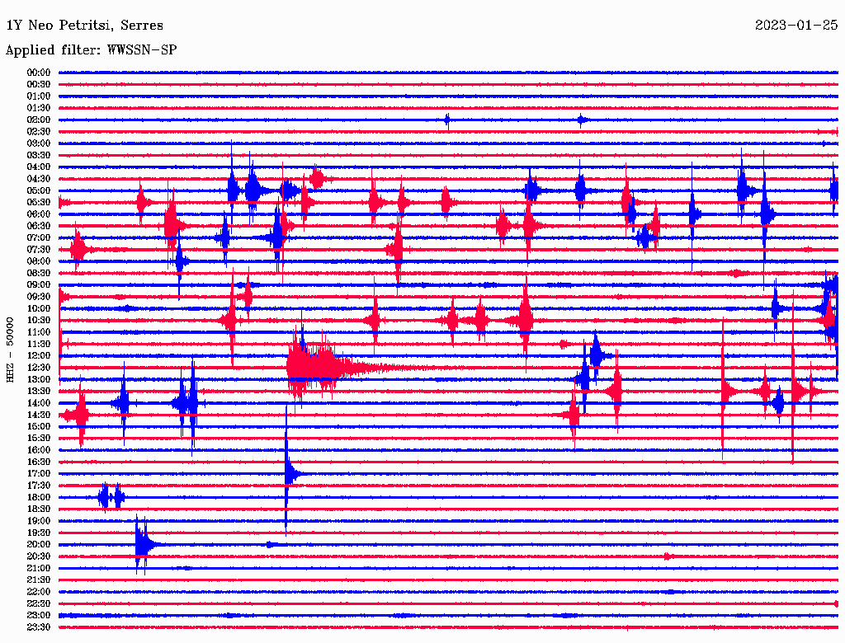
Task: Click the 10:00 time label
Action: click(38, 308)
